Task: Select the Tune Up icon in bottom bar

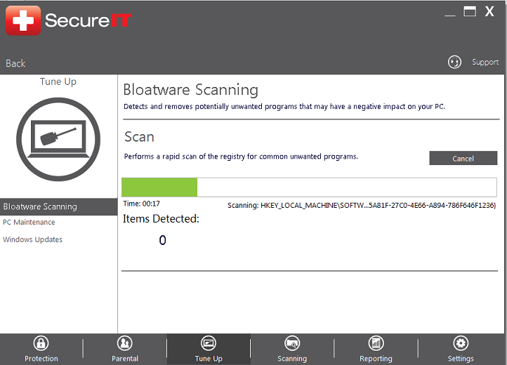Action: 209,343
